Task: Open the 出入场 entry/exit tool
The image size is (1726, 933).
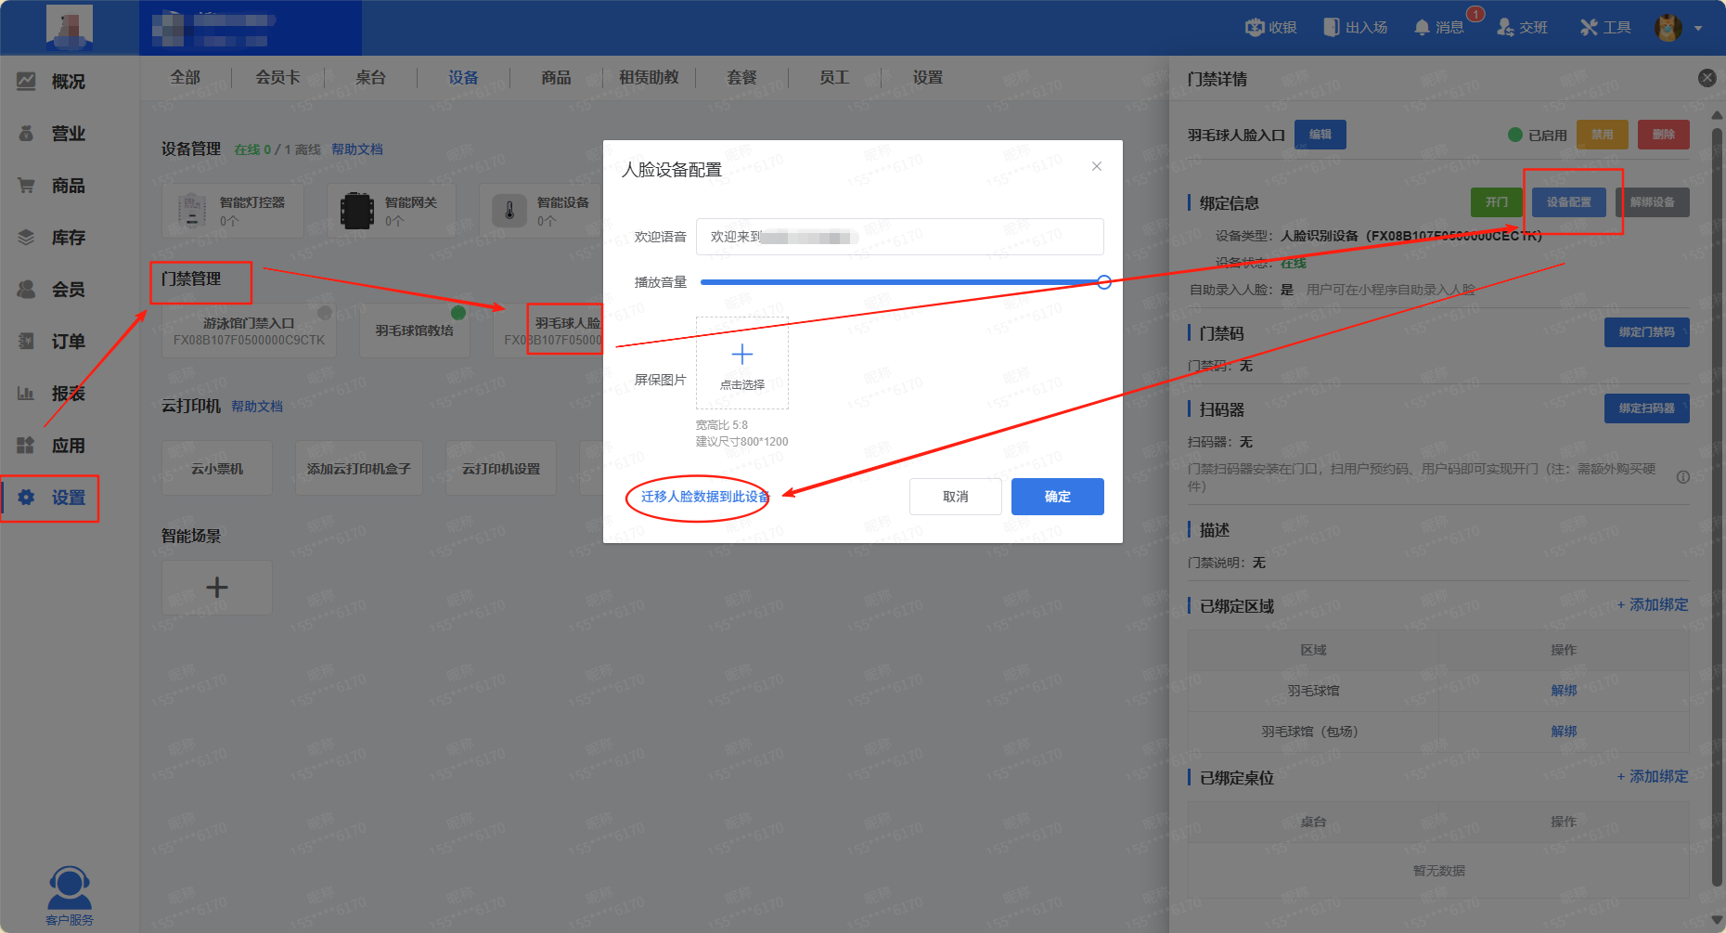Action: 1356,28
